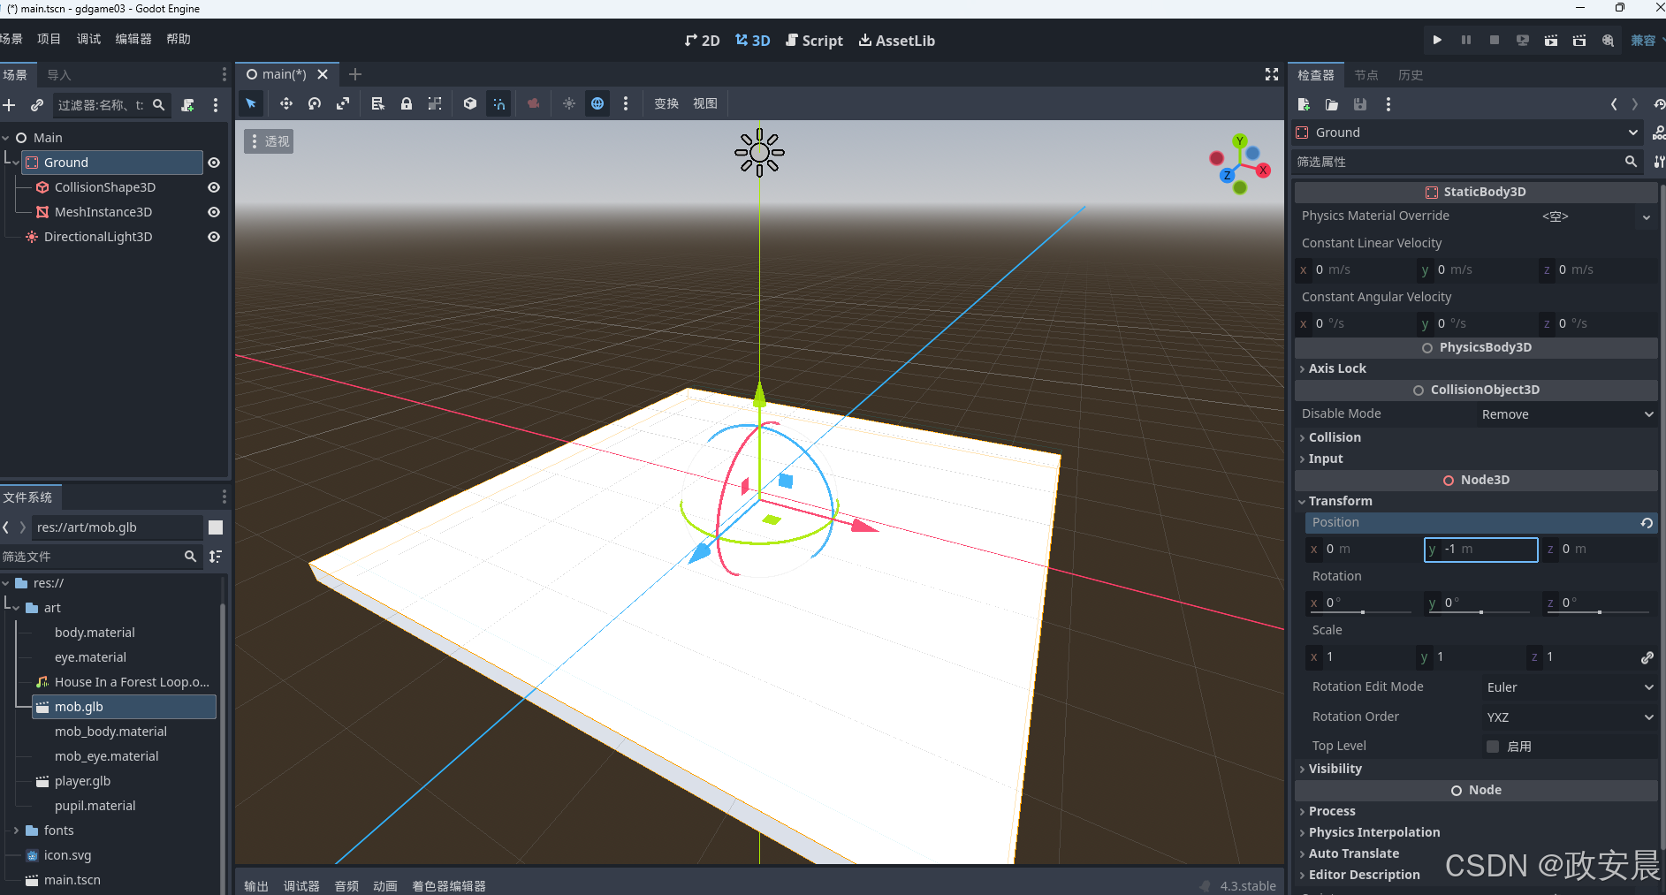This screenshot has width=1666, height=895.
Task: Open Rotation Edit Mode Euler dropdown
Action: pos(1570,687)
